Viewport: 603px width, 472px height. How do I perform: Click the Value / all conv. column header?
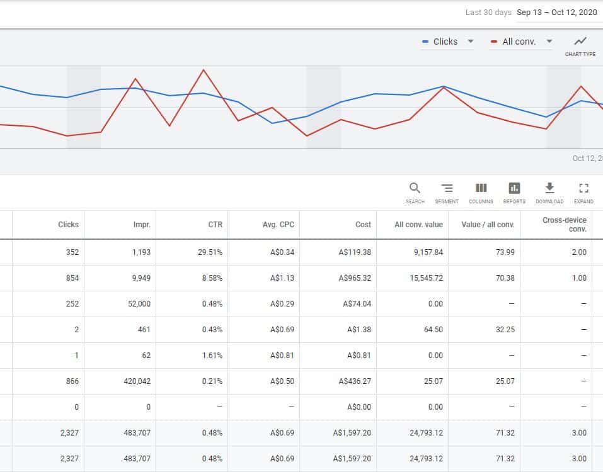(x=488, y=225)
